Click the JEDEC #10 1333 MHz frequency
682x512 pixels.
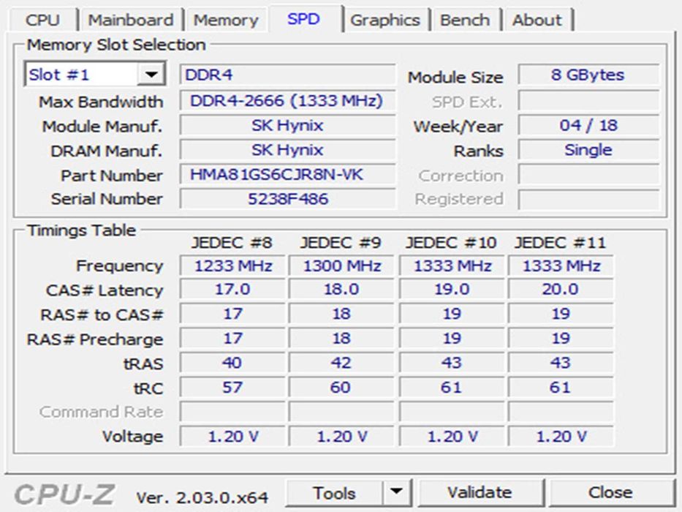click(452, 266)
